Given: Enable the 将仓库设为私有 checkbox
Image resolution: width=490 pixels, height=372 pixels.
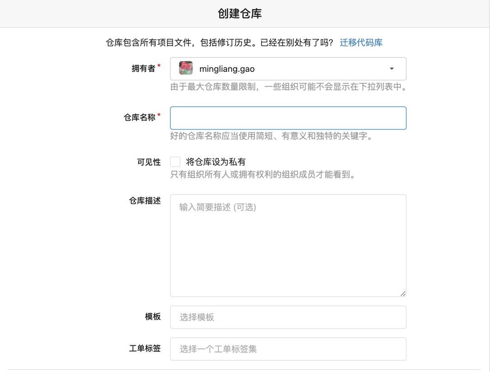Looking at the screenshot, I should (175, 162).
